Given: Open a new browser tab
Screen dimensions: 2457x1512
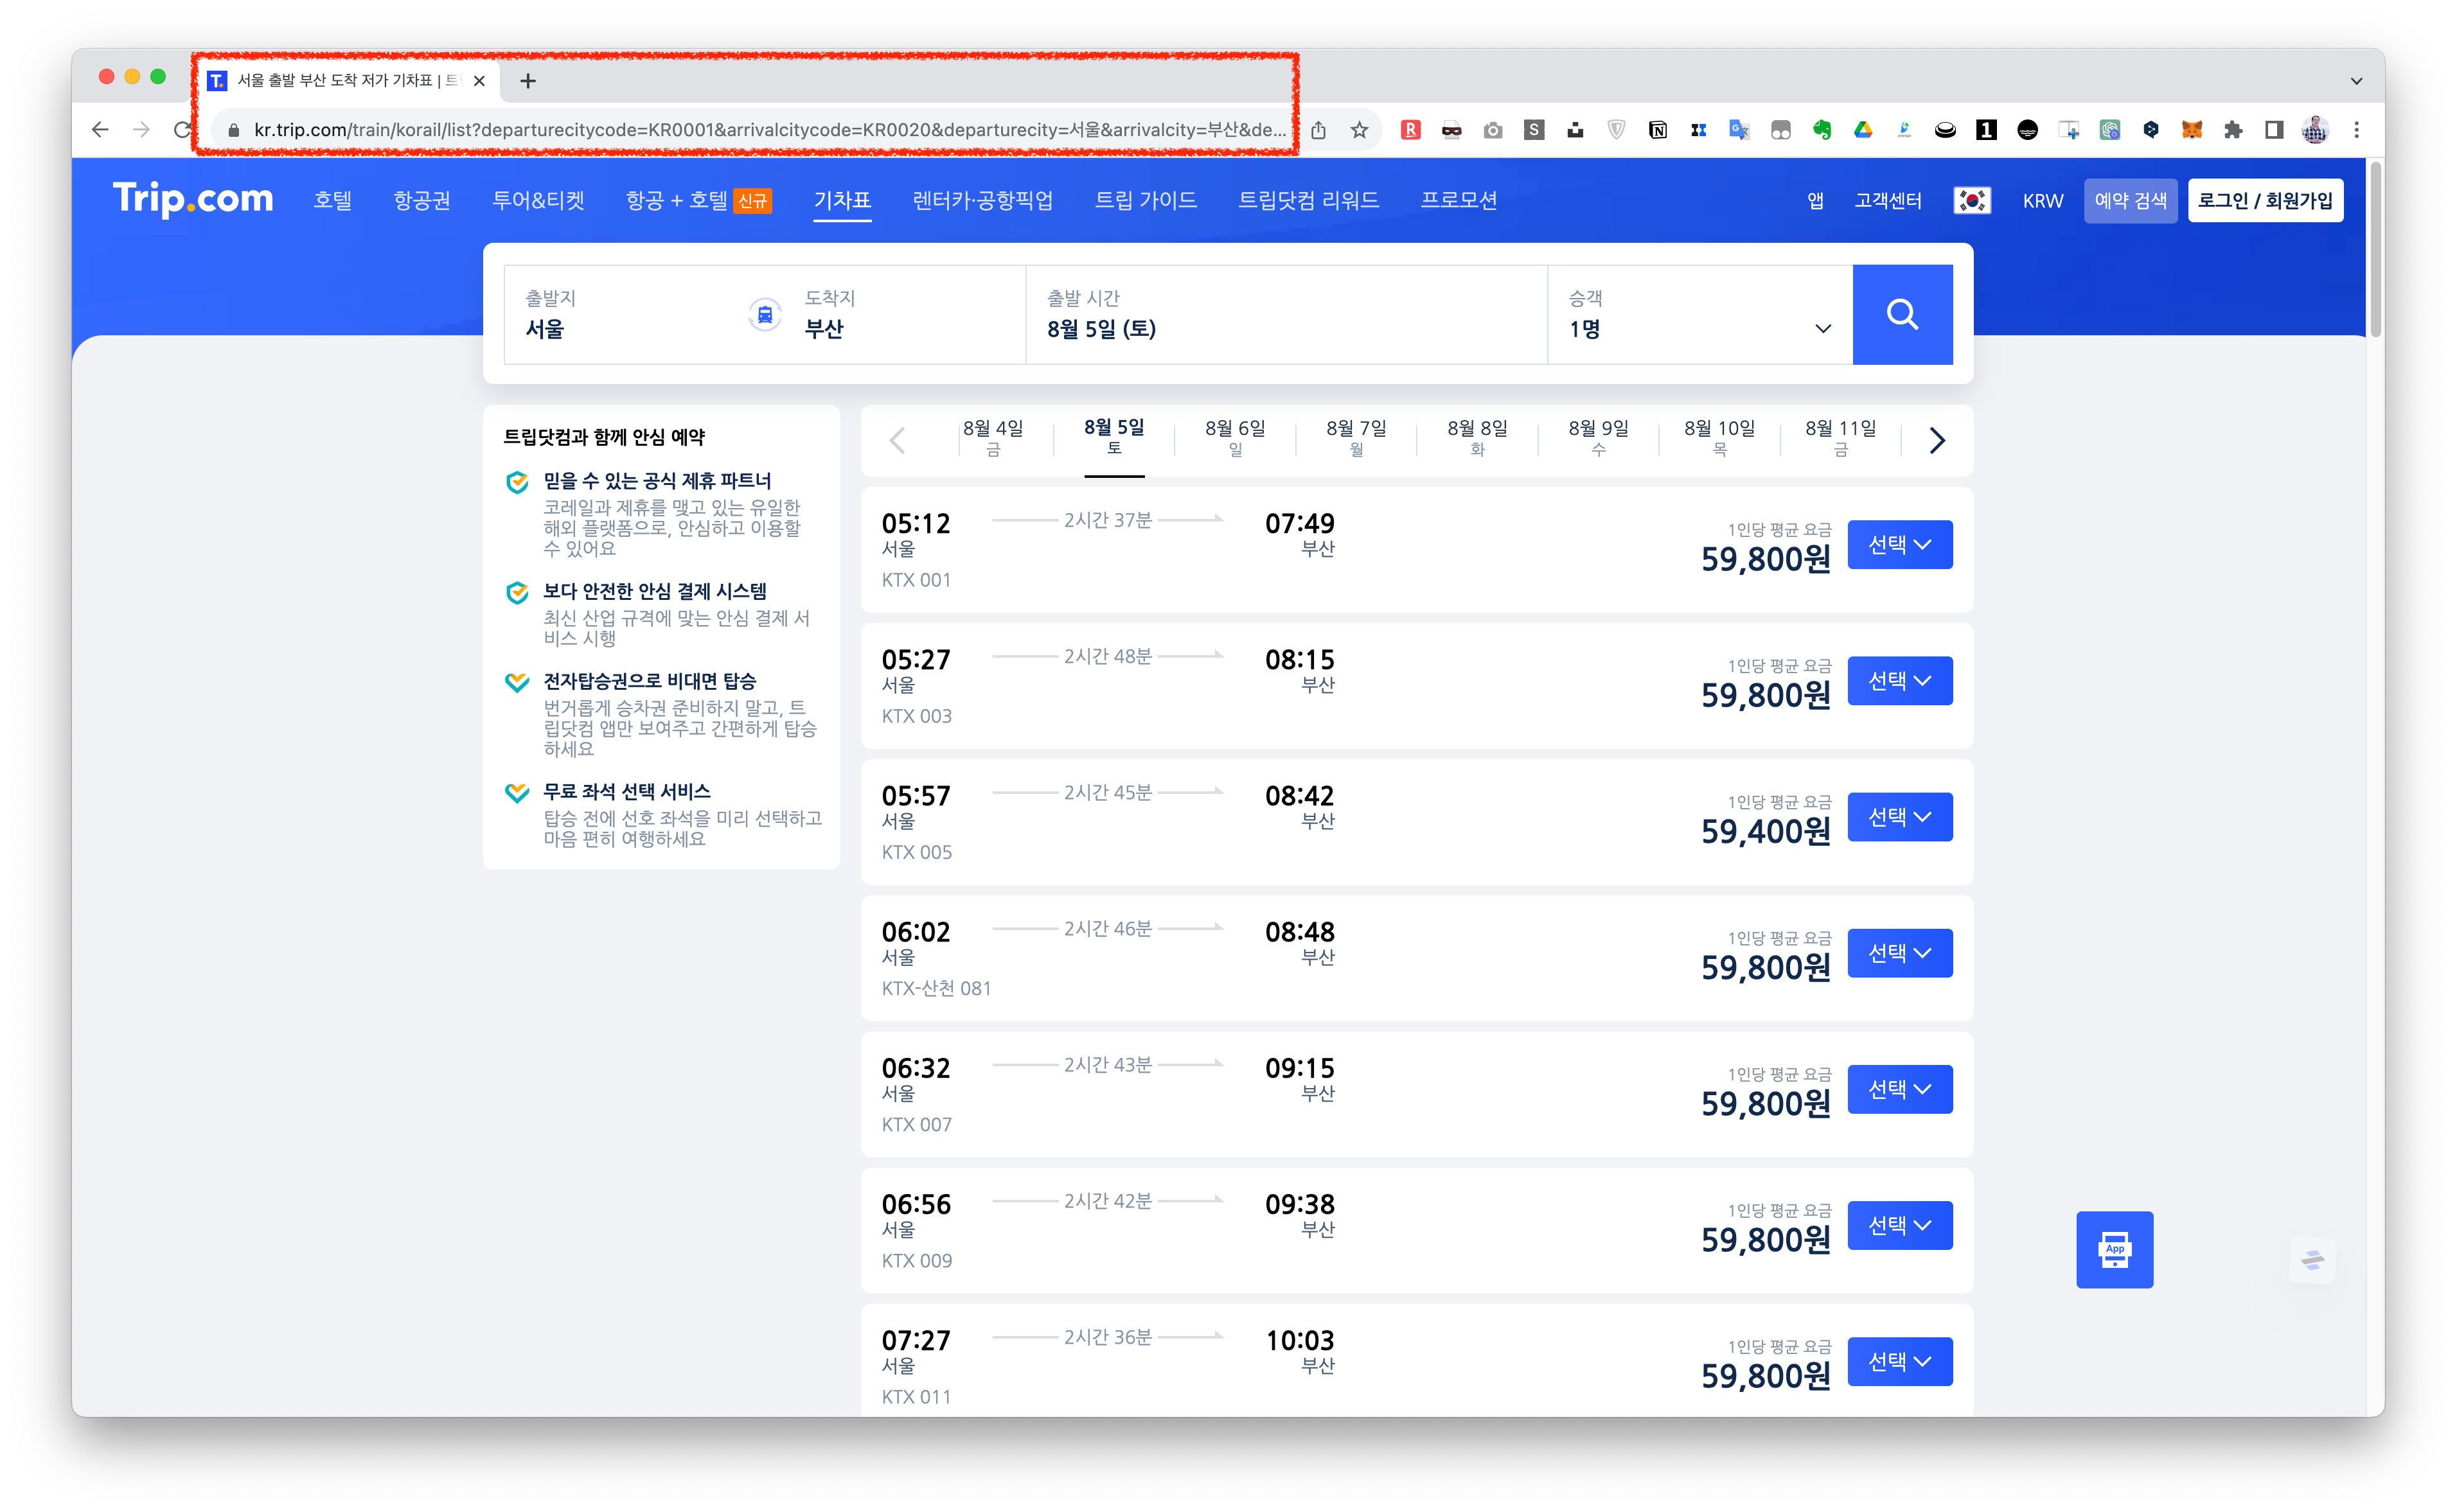Looking at the screenshot, I should (x=528, y=81).
